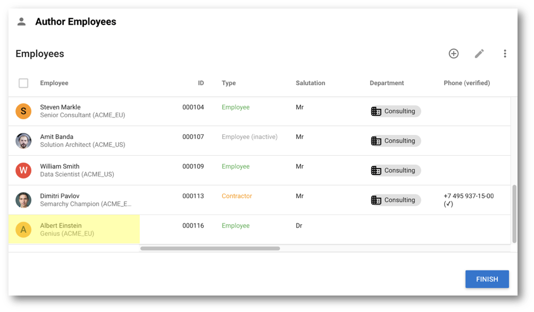Click ID 000113 cell
Image resolution: width=534 pixels, height=312 pixels.
click(193, 196)
